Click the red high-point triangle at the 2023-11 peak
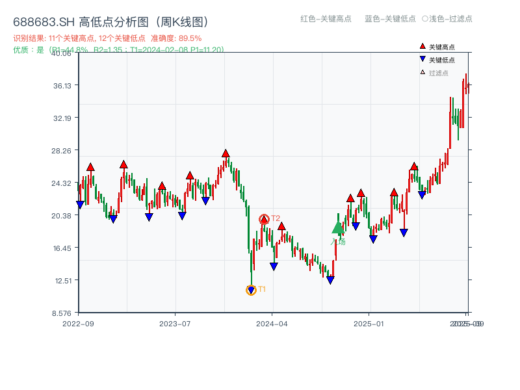 [225, 152]
